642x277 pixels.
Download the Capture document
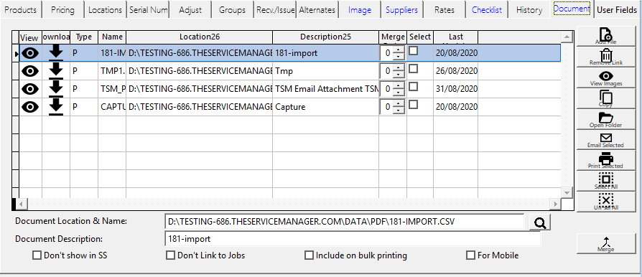[56, 107]
